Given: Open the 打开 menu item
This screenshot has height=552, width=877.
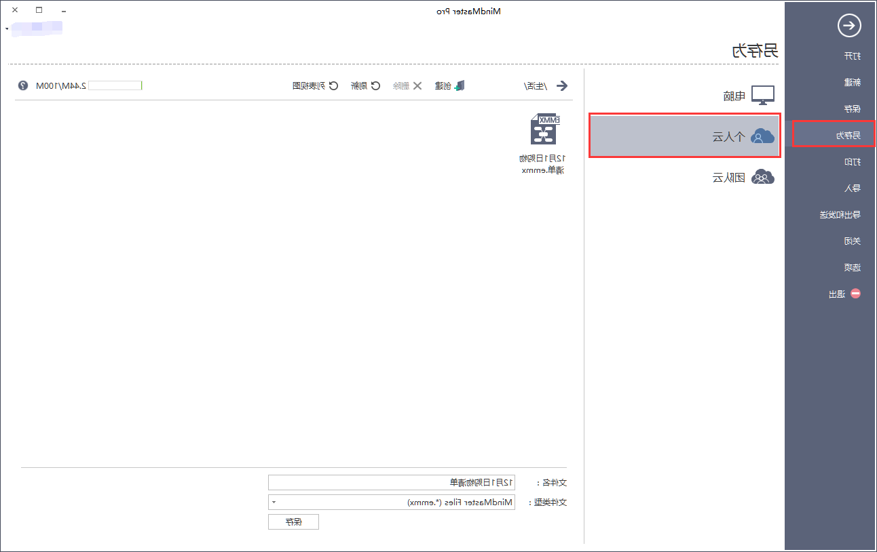Looking at the screenshot, I should point(852,56).
